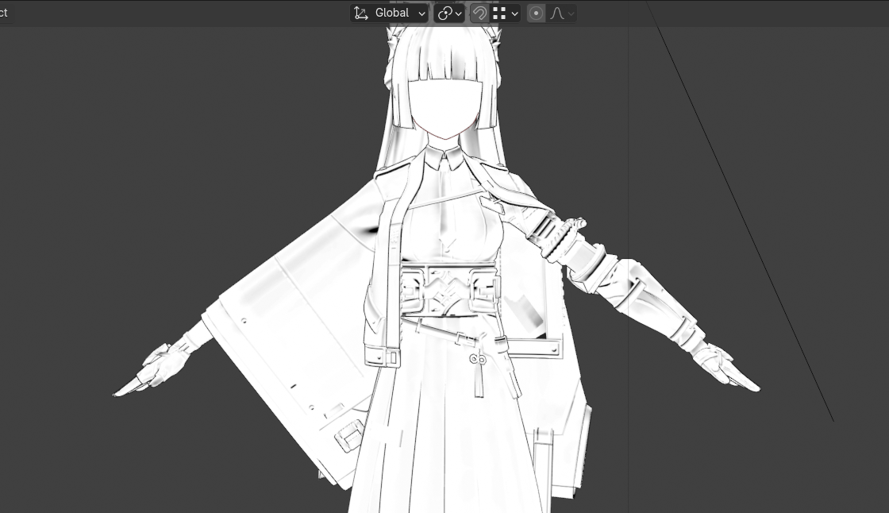Image resolution: width=889 pixels, height=513 pixels.
Task: Click the hanging tassel ornament on skirt
Action: click(x=478, y=373)
